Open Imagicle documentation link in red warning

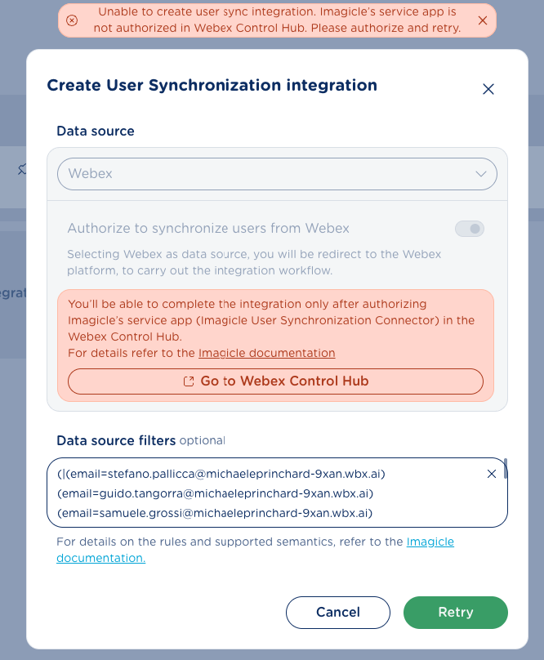[266, 353]
